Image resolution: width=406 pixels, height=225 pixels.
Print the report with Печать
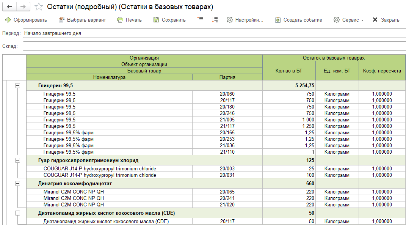[x=129, y=20]
